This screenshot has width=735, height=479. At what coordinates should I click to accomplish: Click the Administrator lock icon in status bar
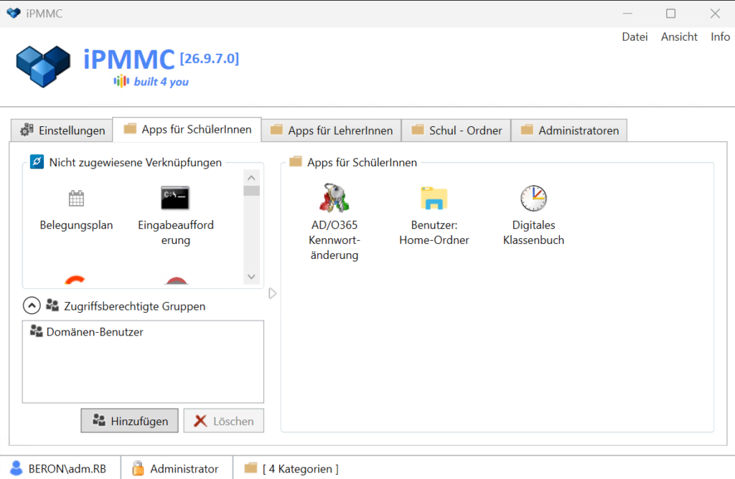138,468
